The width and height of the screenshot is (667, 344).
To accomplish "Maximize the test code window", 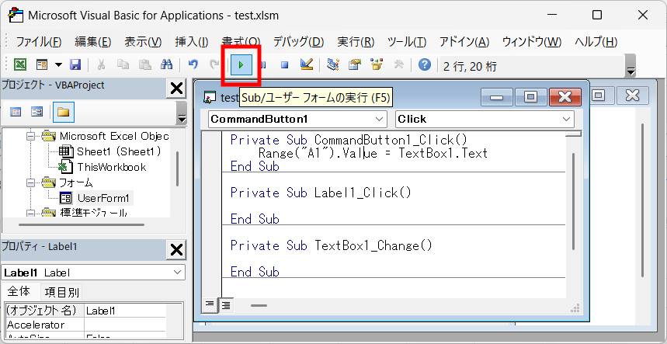I will coord(530,97).
